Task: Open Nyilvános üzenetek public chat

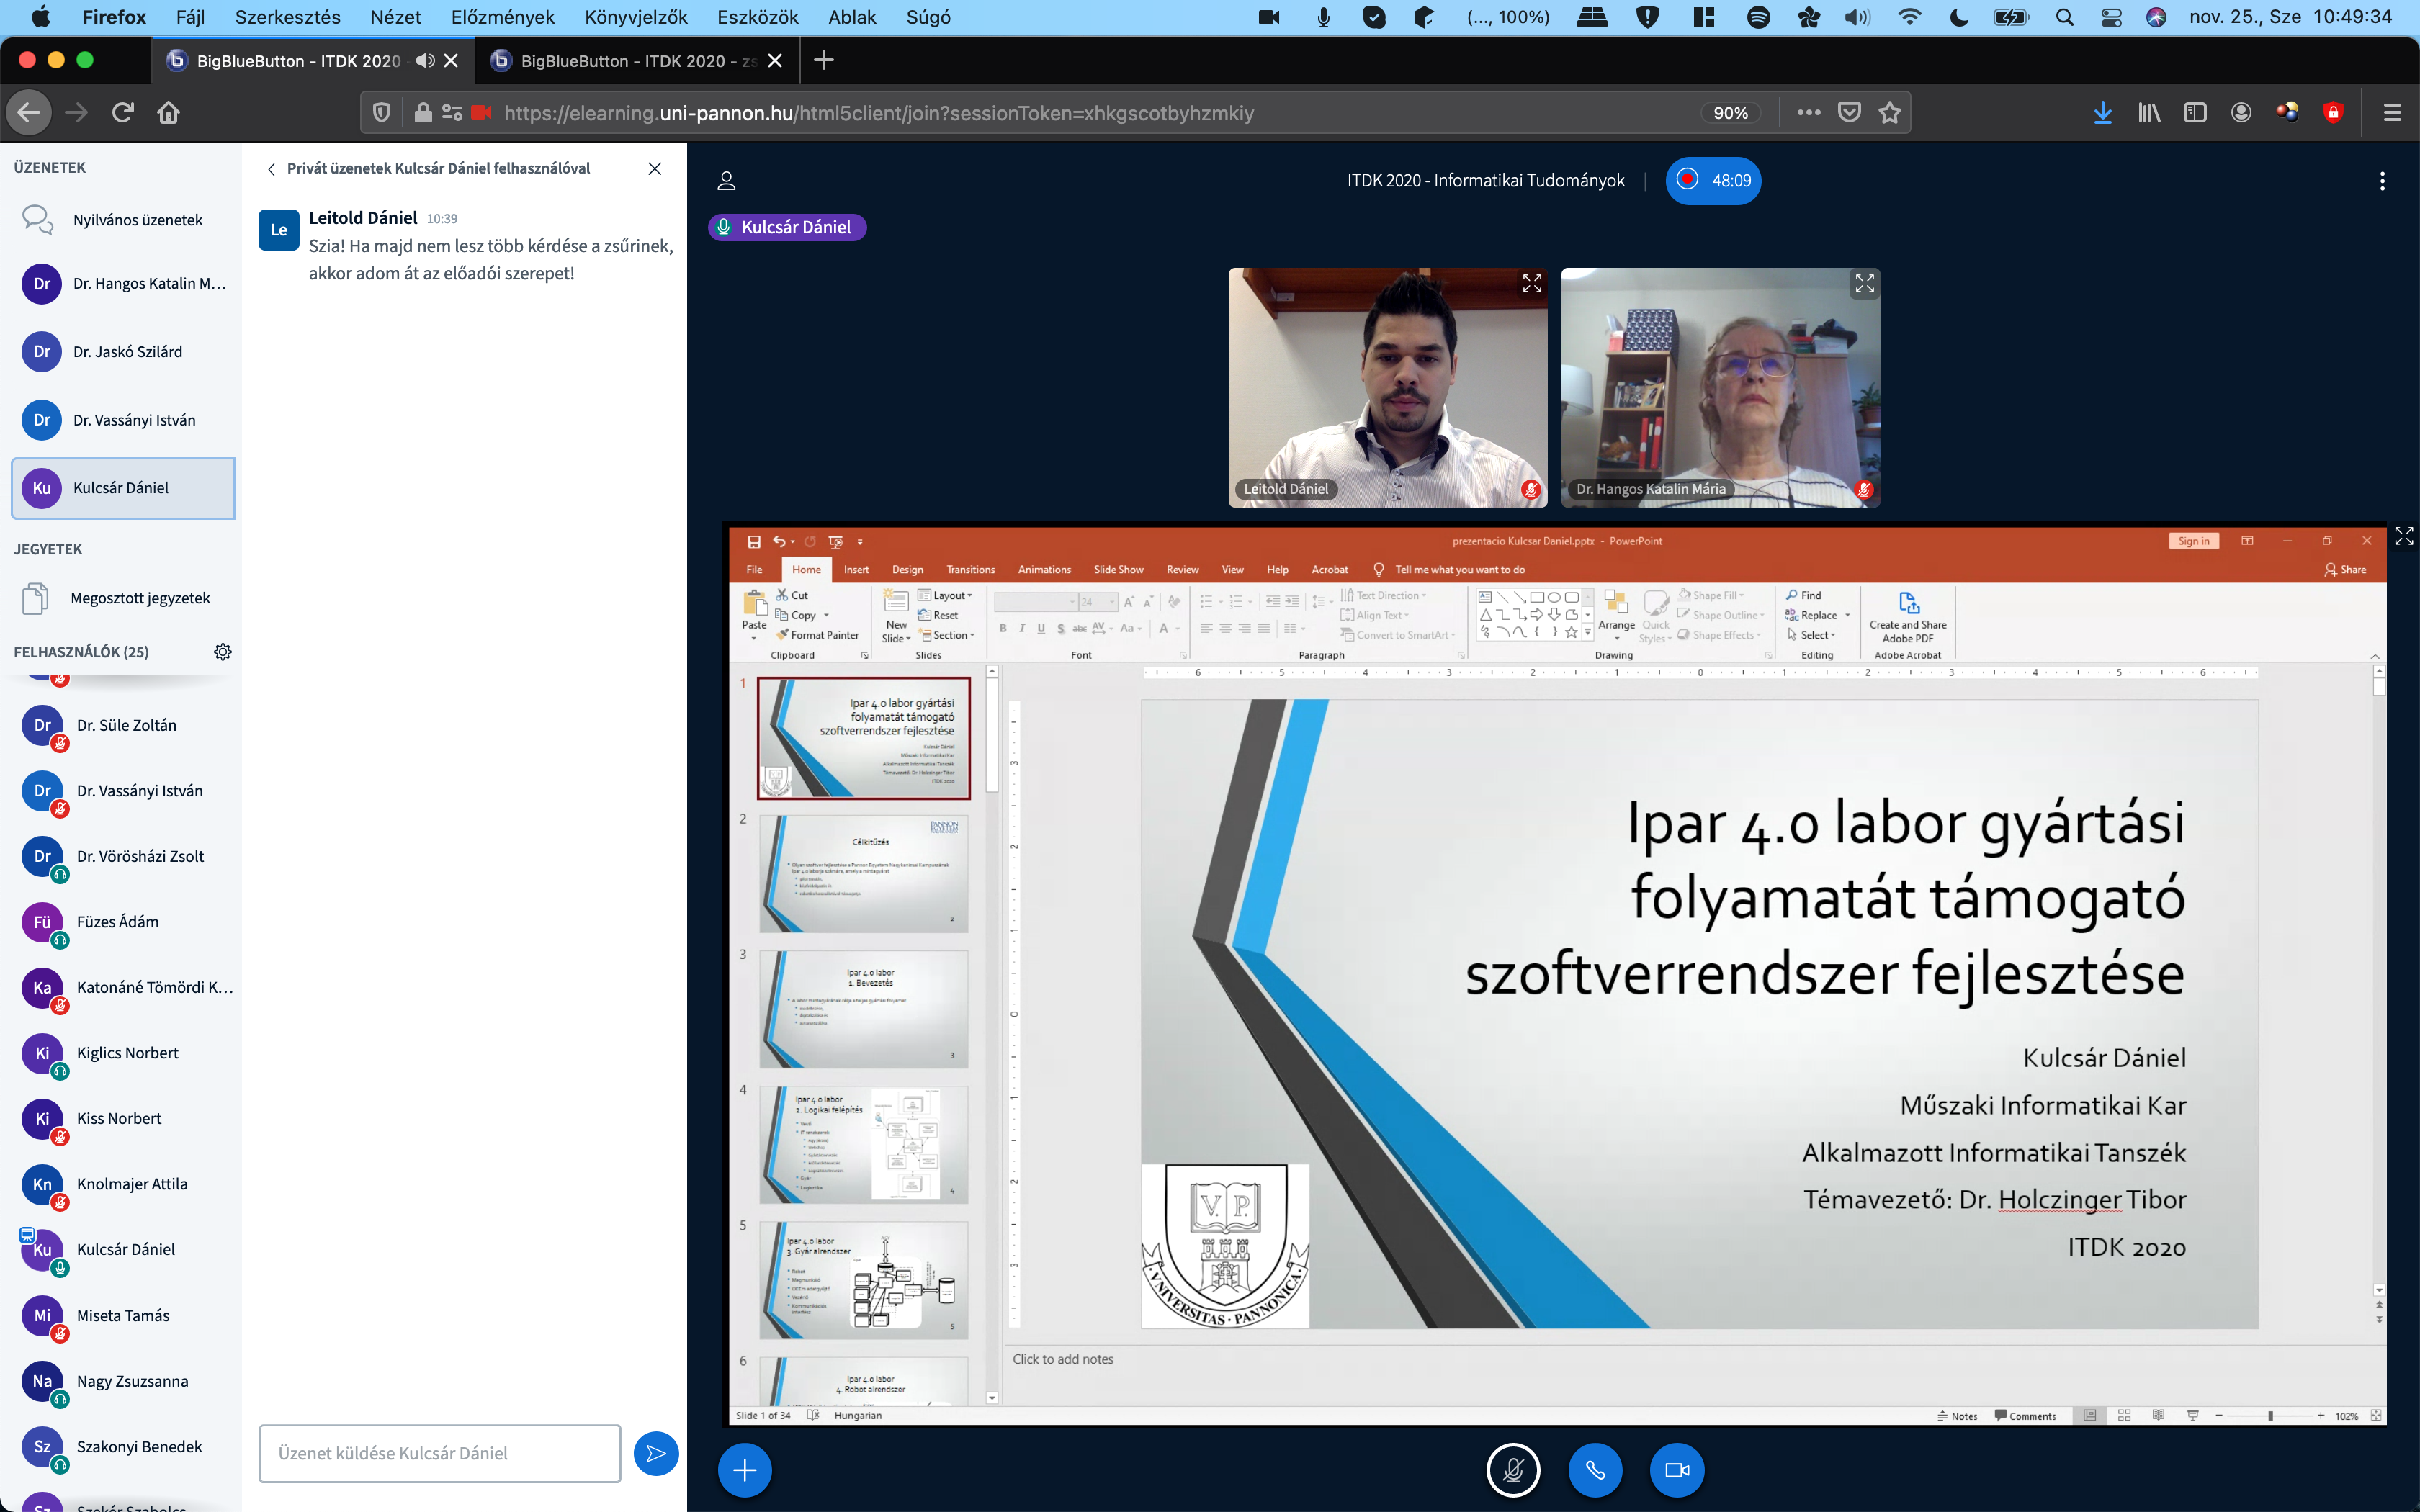Action: (137, 220)
